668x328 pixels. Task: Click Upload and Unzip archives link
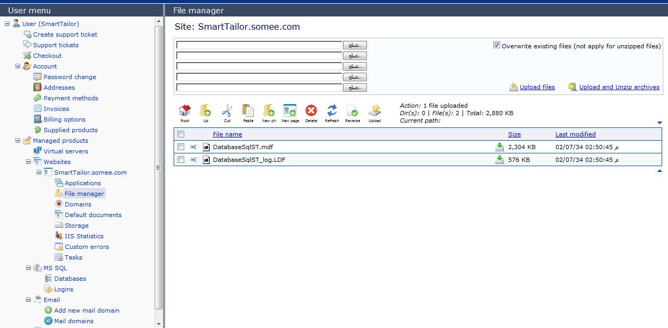point(619,87)
